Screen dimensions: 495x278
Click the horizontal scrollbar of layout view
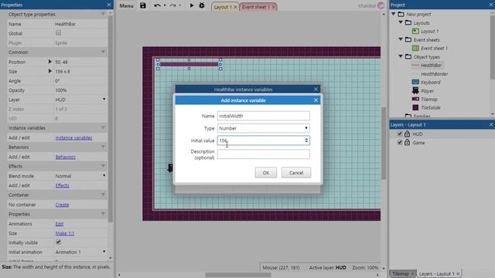click(238, 275)
